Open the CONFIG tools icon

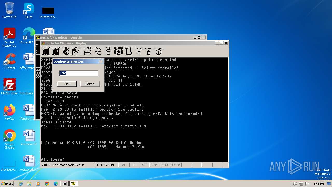pos(128,51)
